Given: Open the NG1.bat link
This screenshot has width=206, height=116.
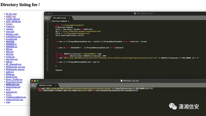Looking at the screenshot, I should point(10,52).
